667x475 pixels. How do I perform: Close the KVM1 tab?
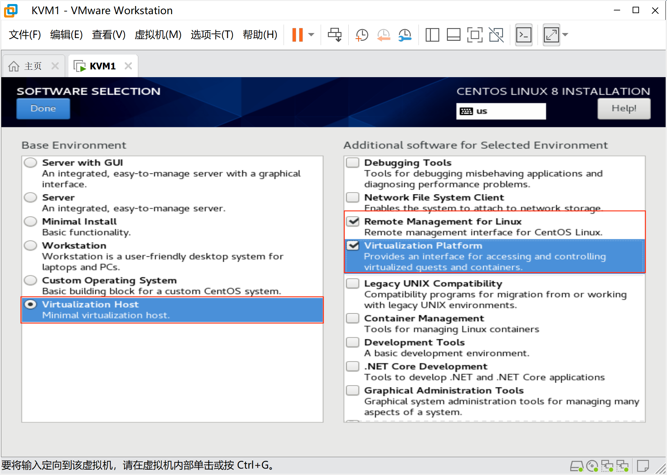pyautogui.click(x=128, y=66)
